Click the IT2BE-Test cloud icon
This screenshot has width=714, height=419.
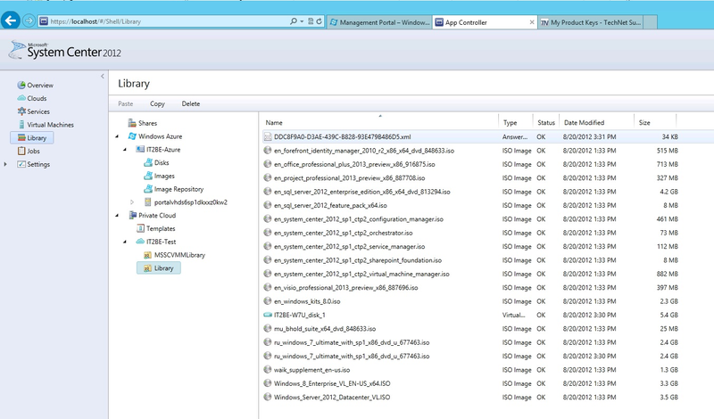click(x=140, y=242)
